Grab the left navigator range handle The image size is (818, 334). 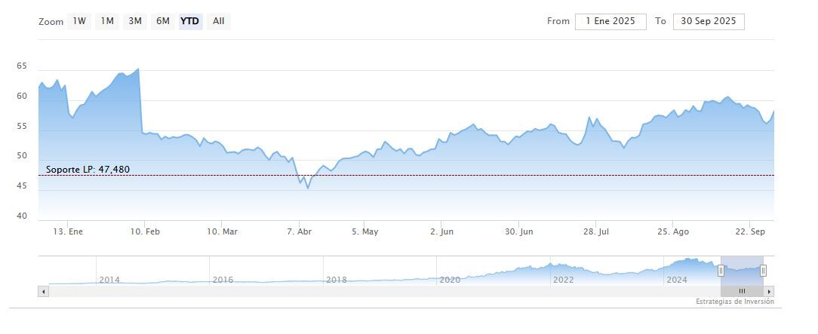point(721,271)
